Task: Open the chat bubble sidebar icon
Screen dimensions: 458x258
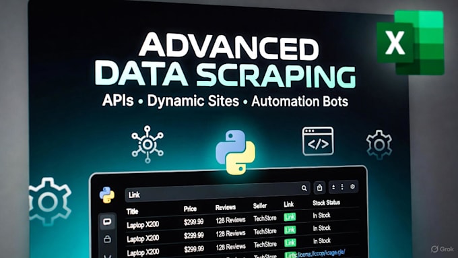Action: (x=107, y=222)
